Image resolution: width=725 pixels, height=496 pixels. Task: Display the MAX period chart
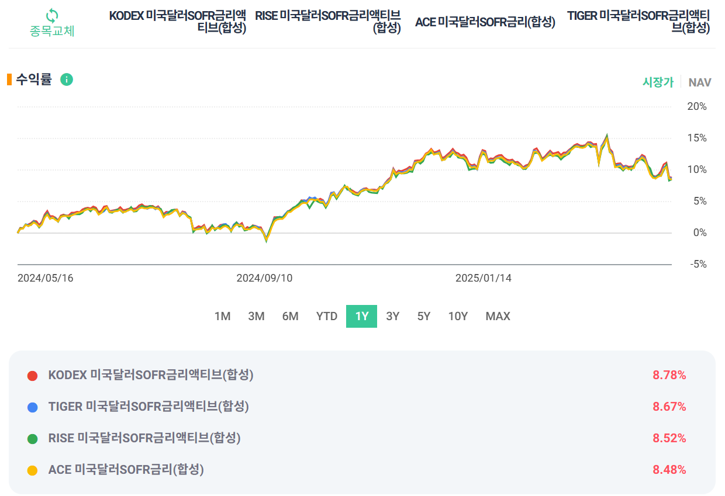coord(497,316)
